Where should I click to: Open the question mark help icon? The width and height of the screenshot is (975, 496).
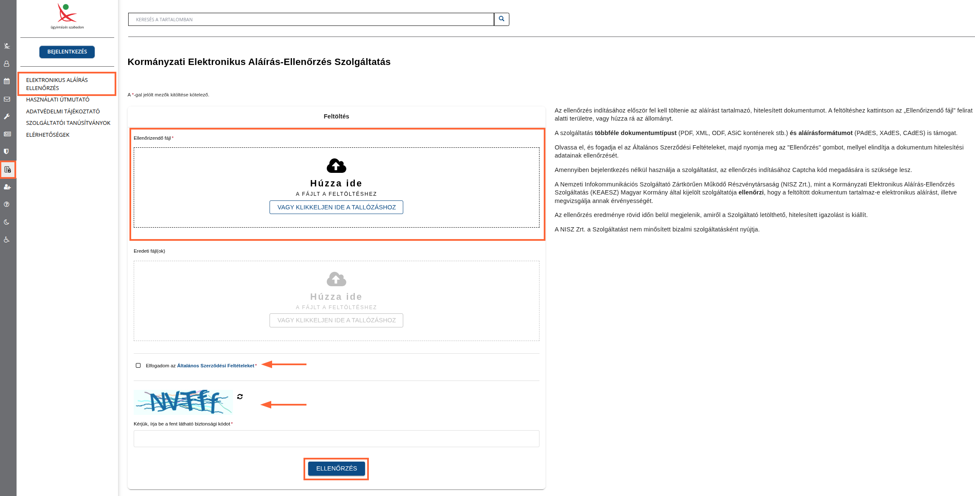coord(7,204)
